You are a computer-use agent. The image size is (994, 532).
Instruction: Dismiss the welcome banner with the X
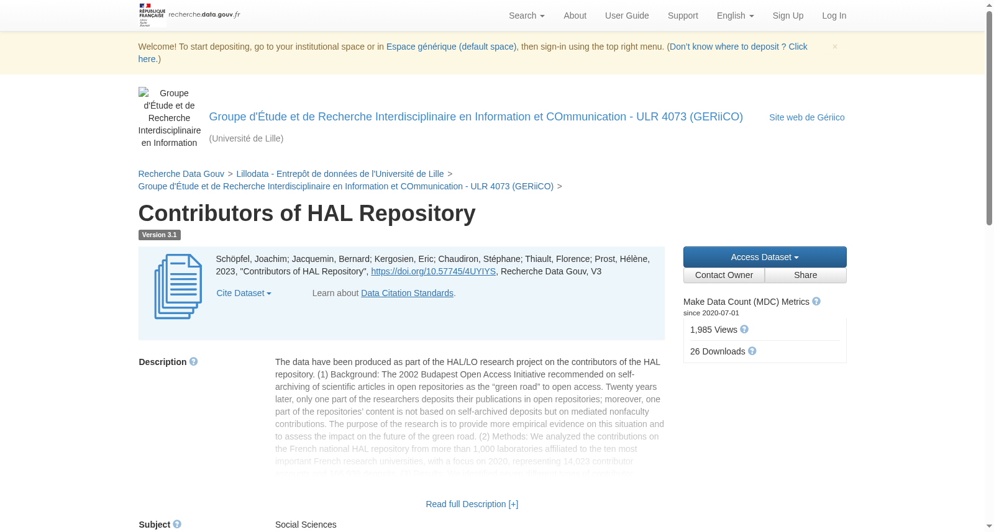(x=835, y=47)
